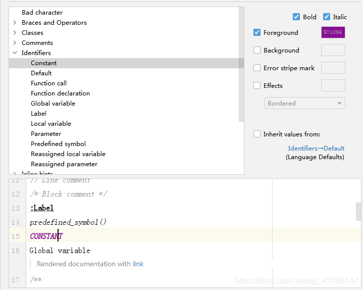Click the Comments label
Screen dimensions: 363x290
[x=37, y=43]
